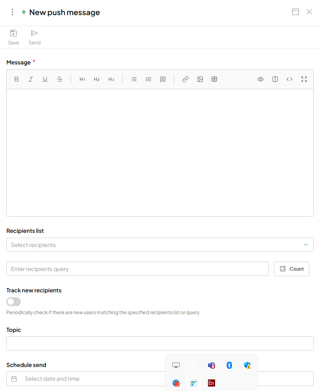Insert a table into the message
The height and width of the screenshot is (391, 320).
coord(214,79)
